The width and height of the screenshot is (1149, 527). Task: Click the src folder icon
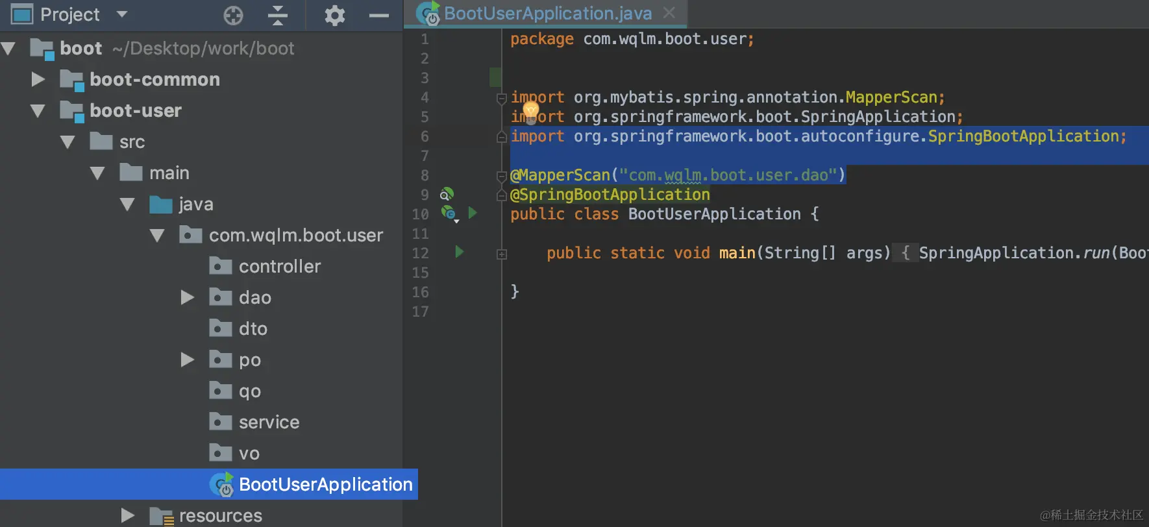click(101, 141)
